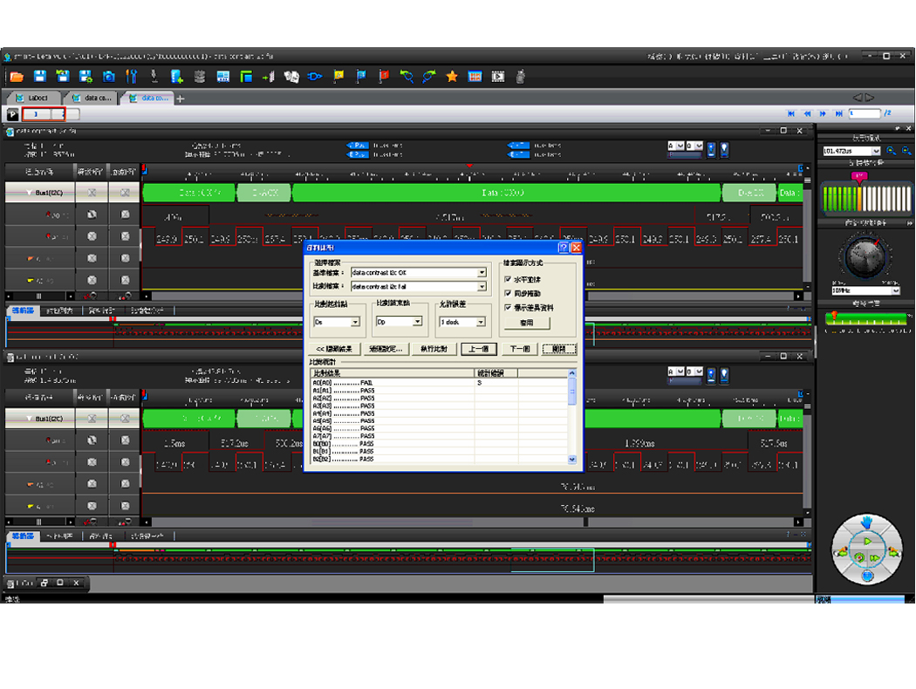Open the 'data contrast i2c OK' file dropdown
Viewport: 916px width, 689px height.
click(x=482, y=273)
